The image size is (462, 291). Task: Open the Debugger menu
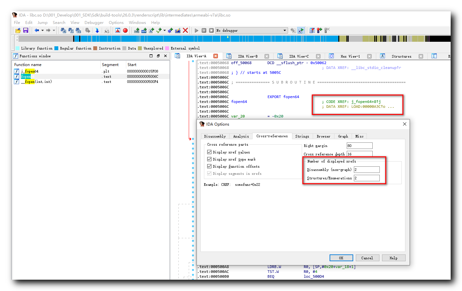pyautogui.click(x=94, y=22)
